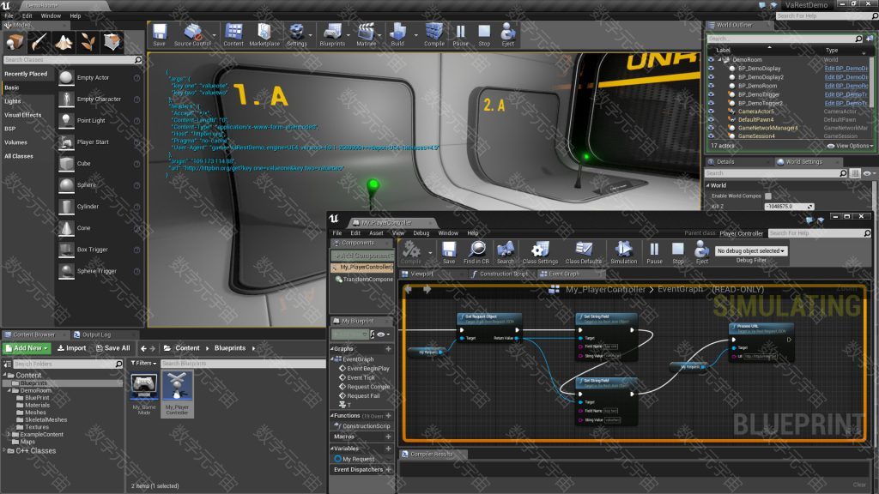Click Compile in the main toolbar

pyautogui.click(x=433, y=33)
